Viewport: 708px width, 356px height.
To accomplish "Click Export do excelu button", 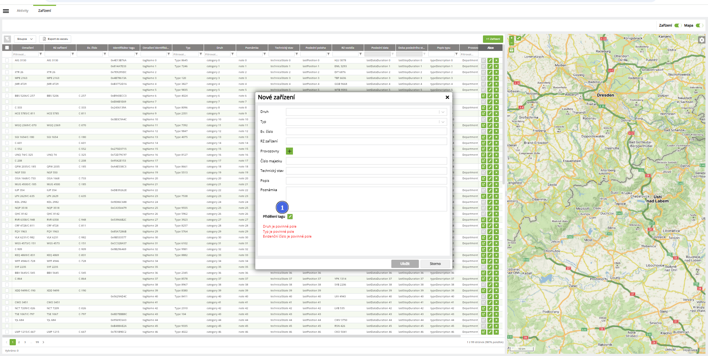I will coord(55,39).
